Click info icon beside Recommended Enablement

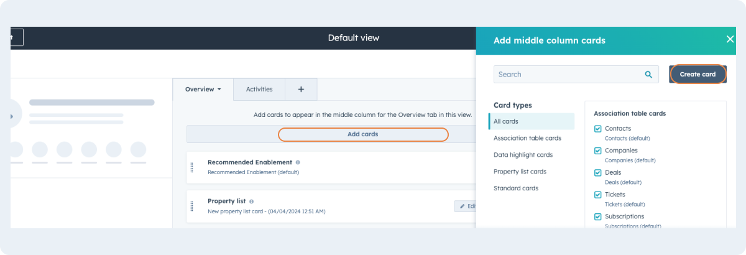coord(298,162)
